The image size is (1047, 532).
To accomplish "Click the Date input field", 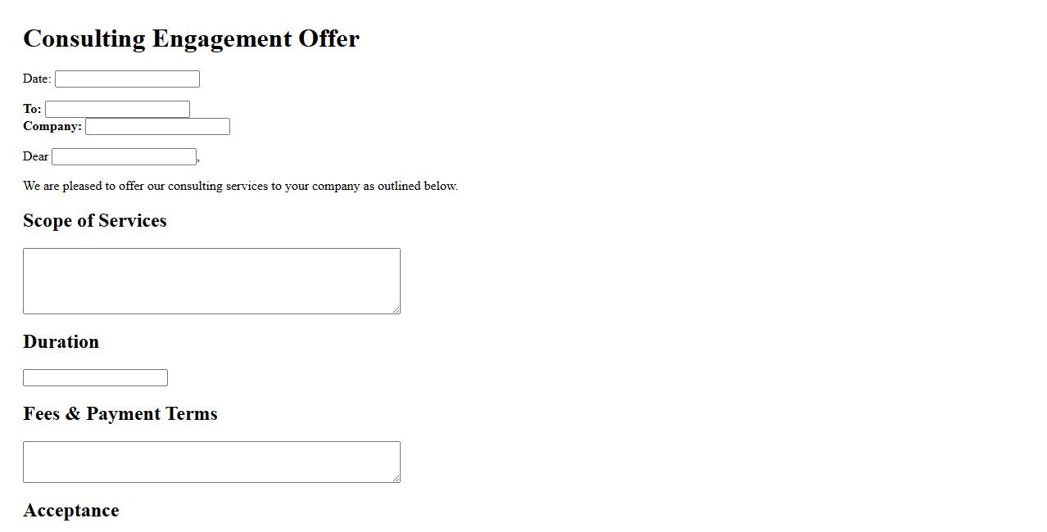I will pos(127,79).
